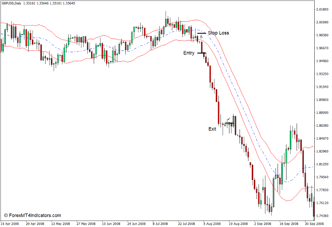This screenshot has width=332, height=227.
Task: Click the GBPUSD,Daily chart title bar
Action: 41,3
